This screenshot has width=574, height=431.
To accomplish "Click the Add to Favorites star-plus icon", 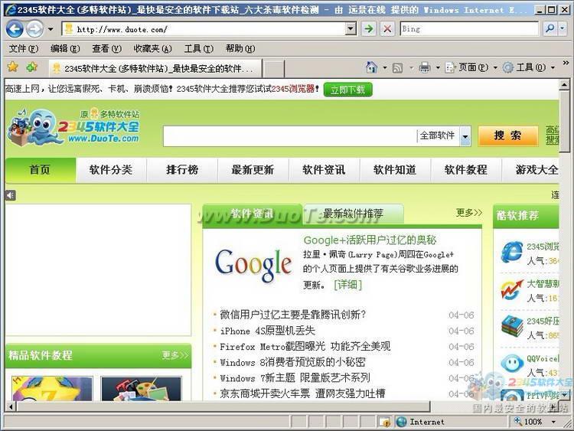I will [32, 67].
